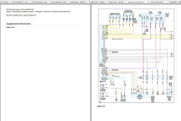This screenshot has width=181, height=121.
Task: Open the Cooling Fans - Cooling tab
Action: [97, 2]
